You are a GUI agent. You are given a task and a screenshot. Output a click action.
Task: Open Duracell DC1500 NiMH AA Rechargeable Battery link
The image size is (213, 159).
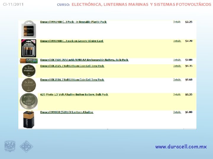tap(84, 60)
